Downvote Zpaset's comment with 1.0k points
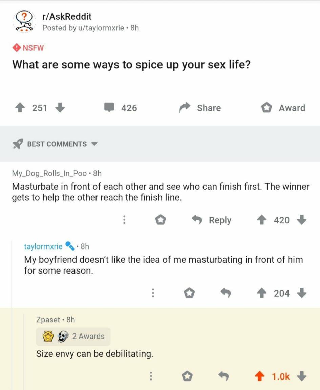 (x=302, y=376)
